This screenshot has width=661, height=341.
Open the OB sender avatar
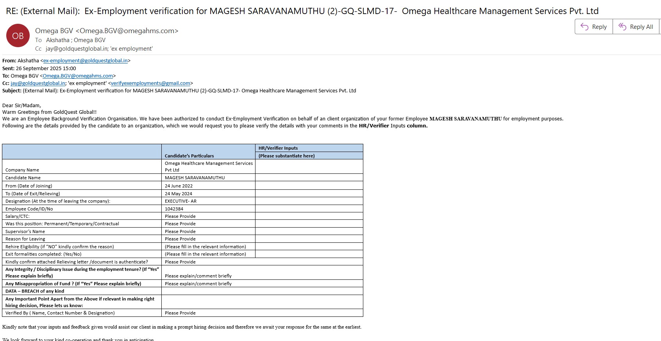18,35
